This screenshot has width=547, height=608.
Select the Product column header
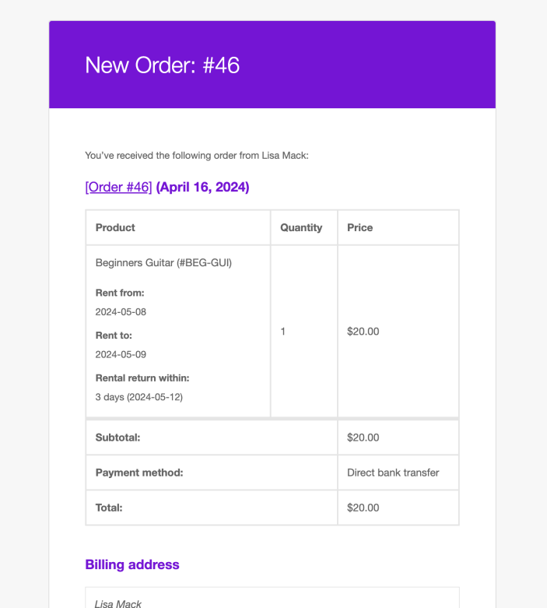(115, 227)
